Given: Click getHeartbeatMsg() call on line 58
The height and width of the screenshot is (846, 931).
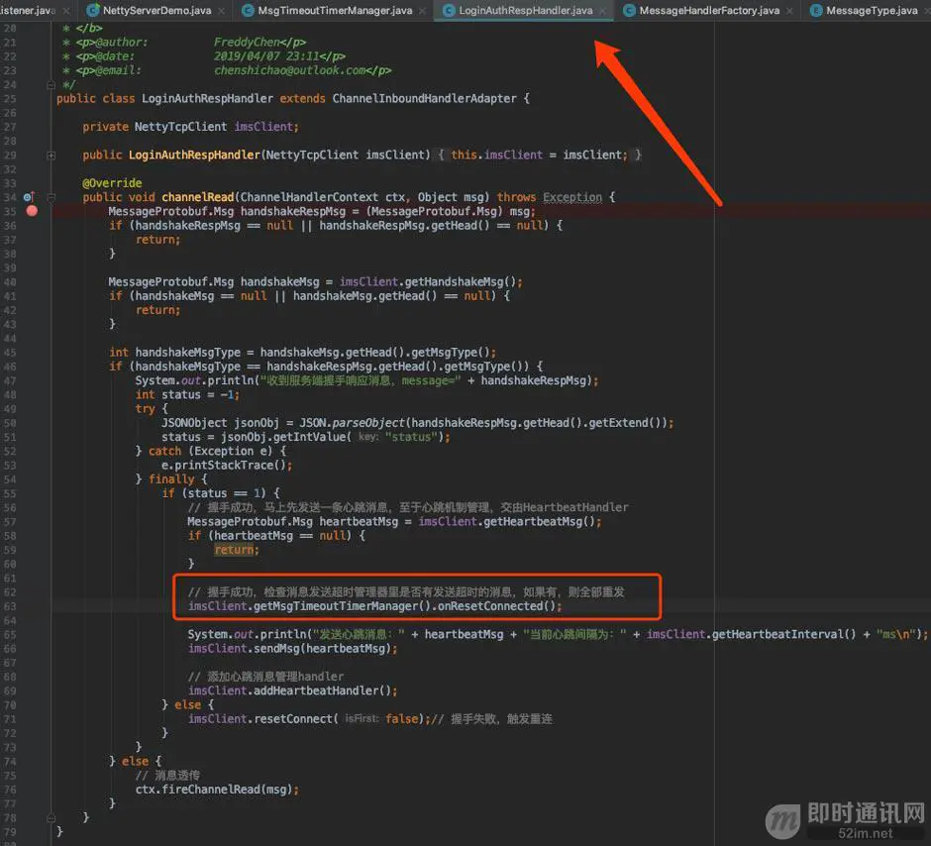Looking at the screenshot, I should tap(539, 521).
